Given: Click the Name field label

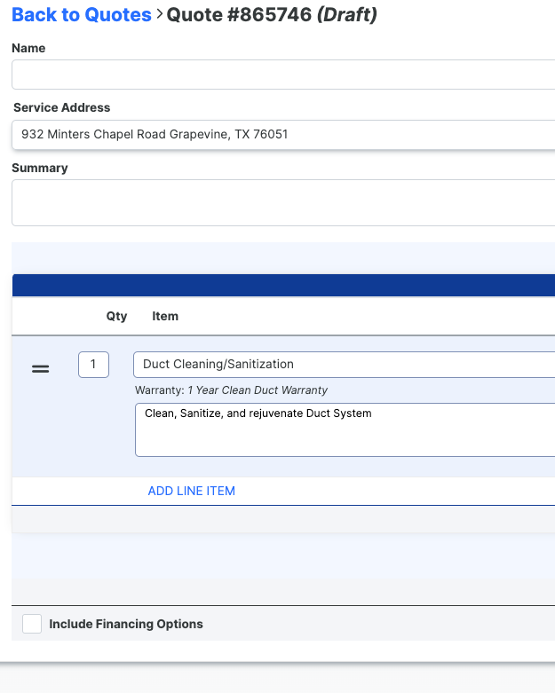Looking at the screenshot, I should click(x=28, y=48).
